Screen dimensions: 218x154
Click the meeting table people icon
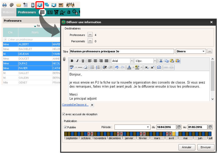[x=70, y=5]
